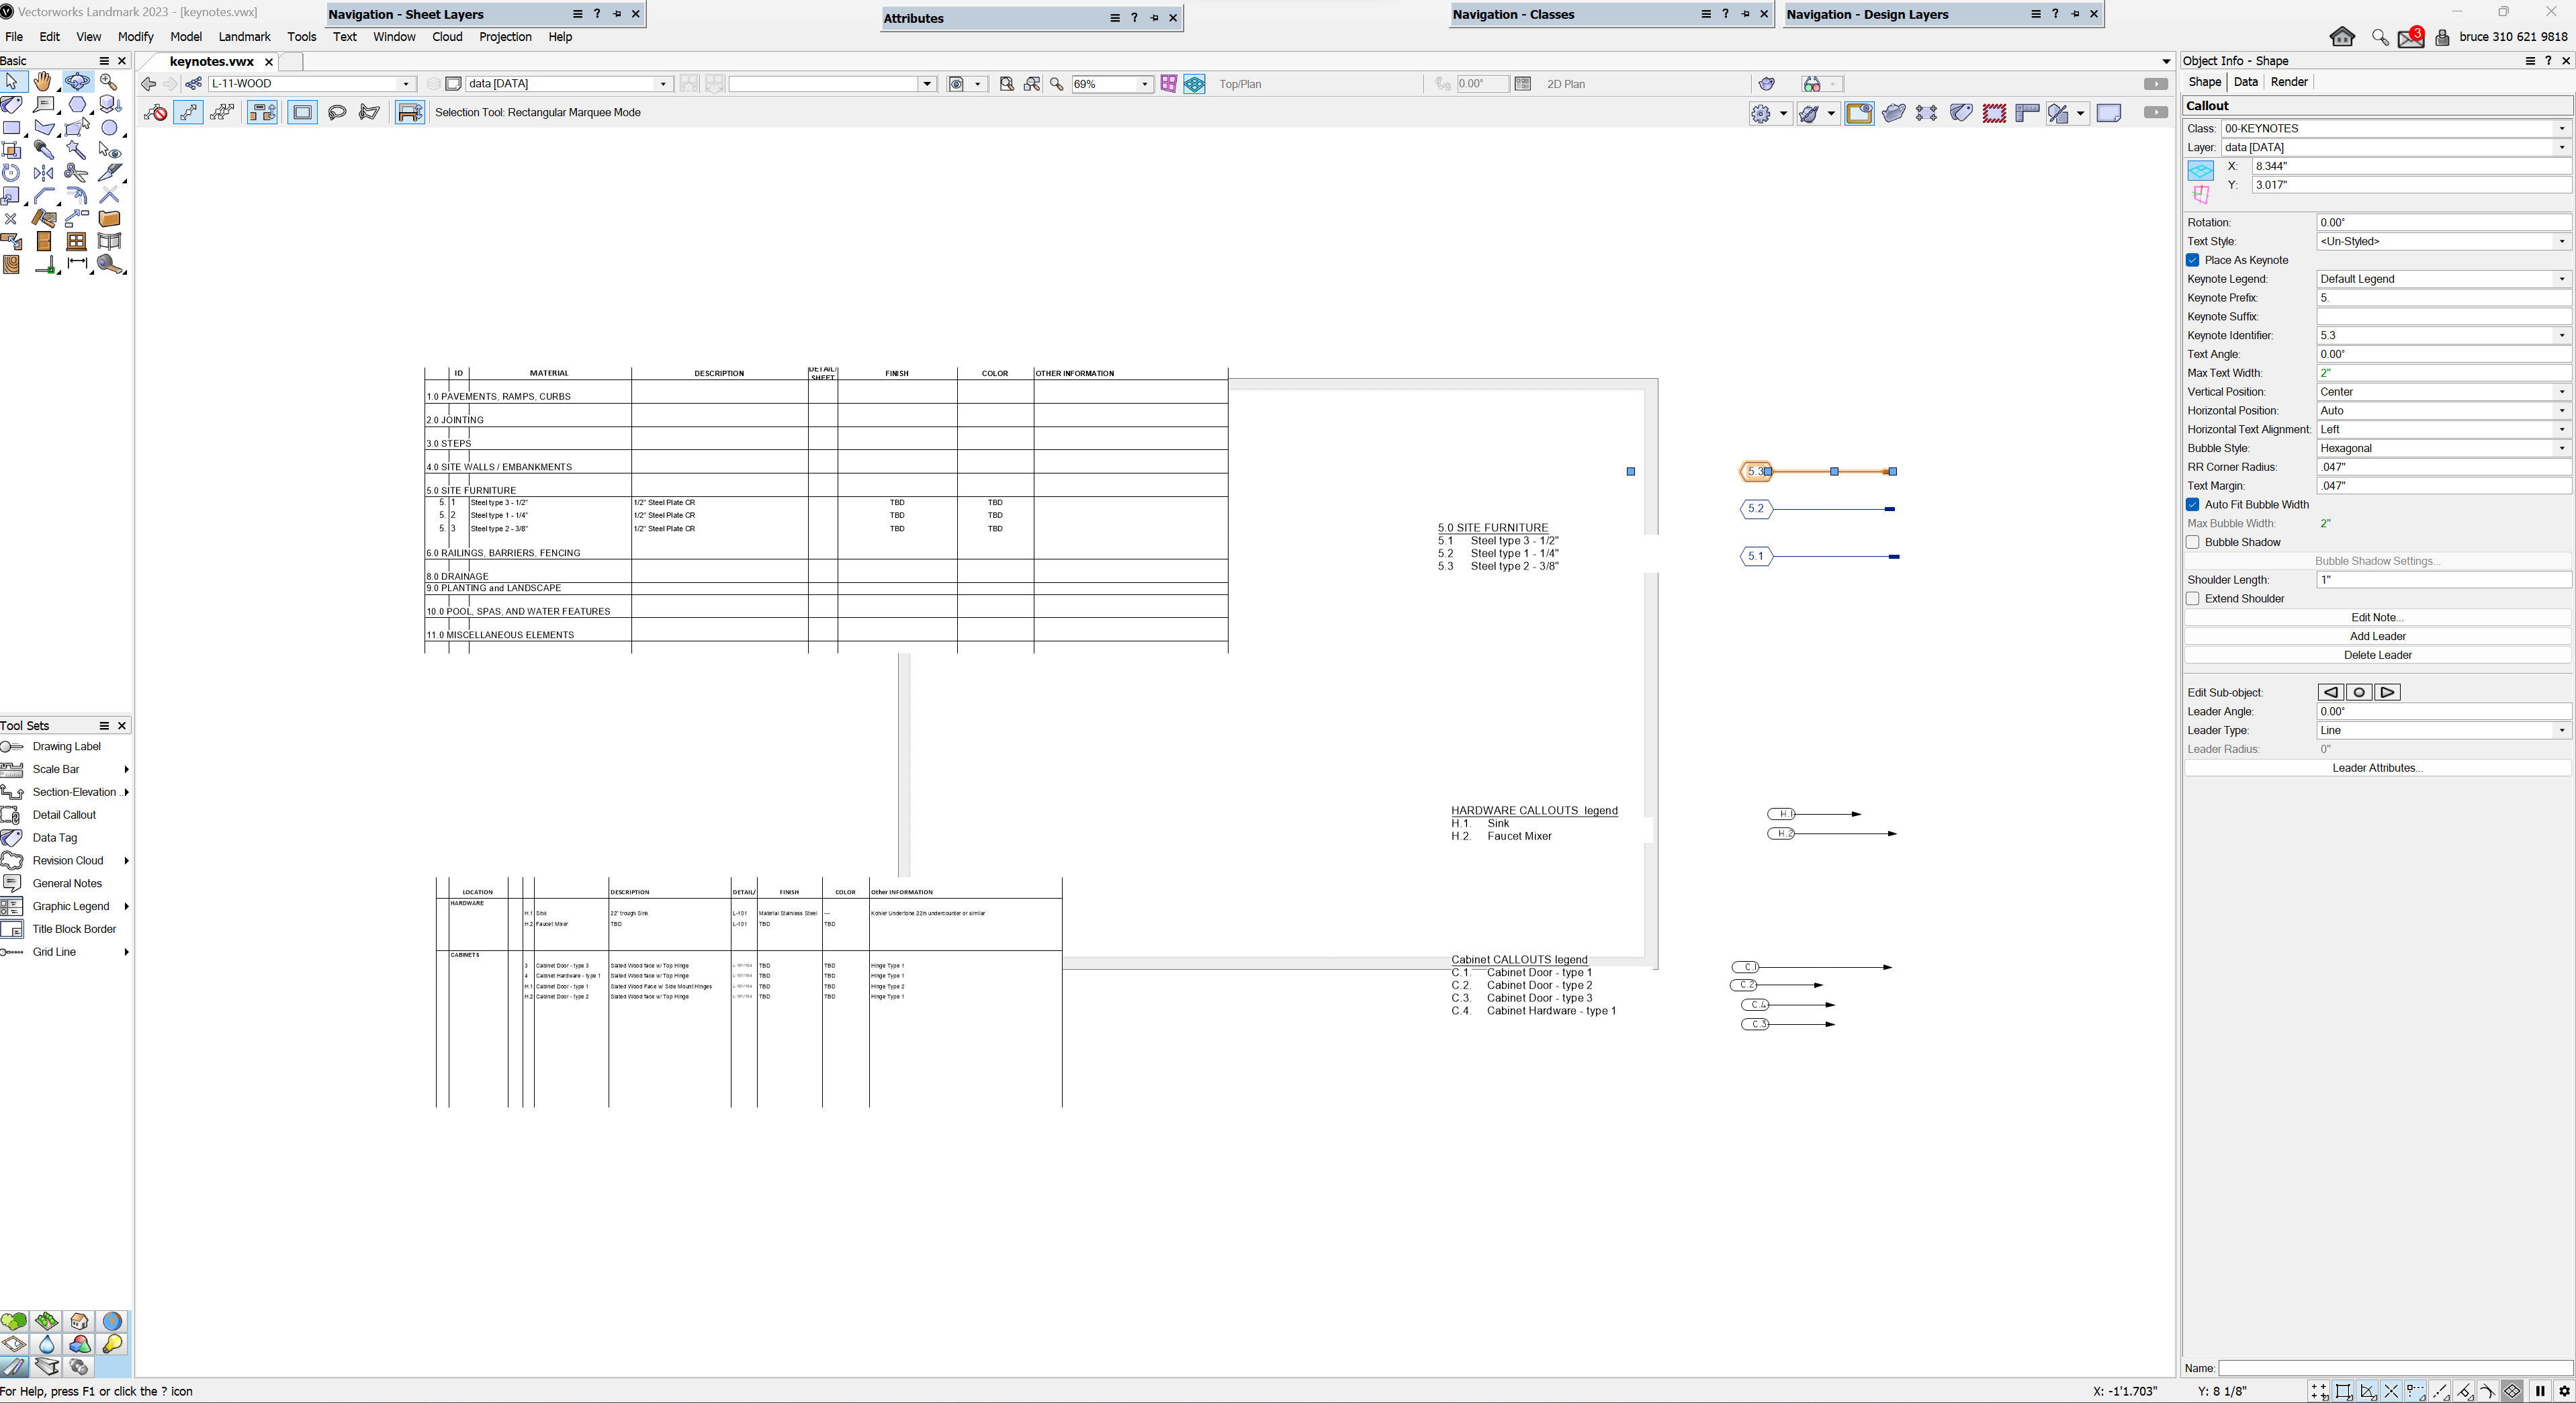Choose the Tape Measure tool

pyautogui.click(x=109, y=265)
